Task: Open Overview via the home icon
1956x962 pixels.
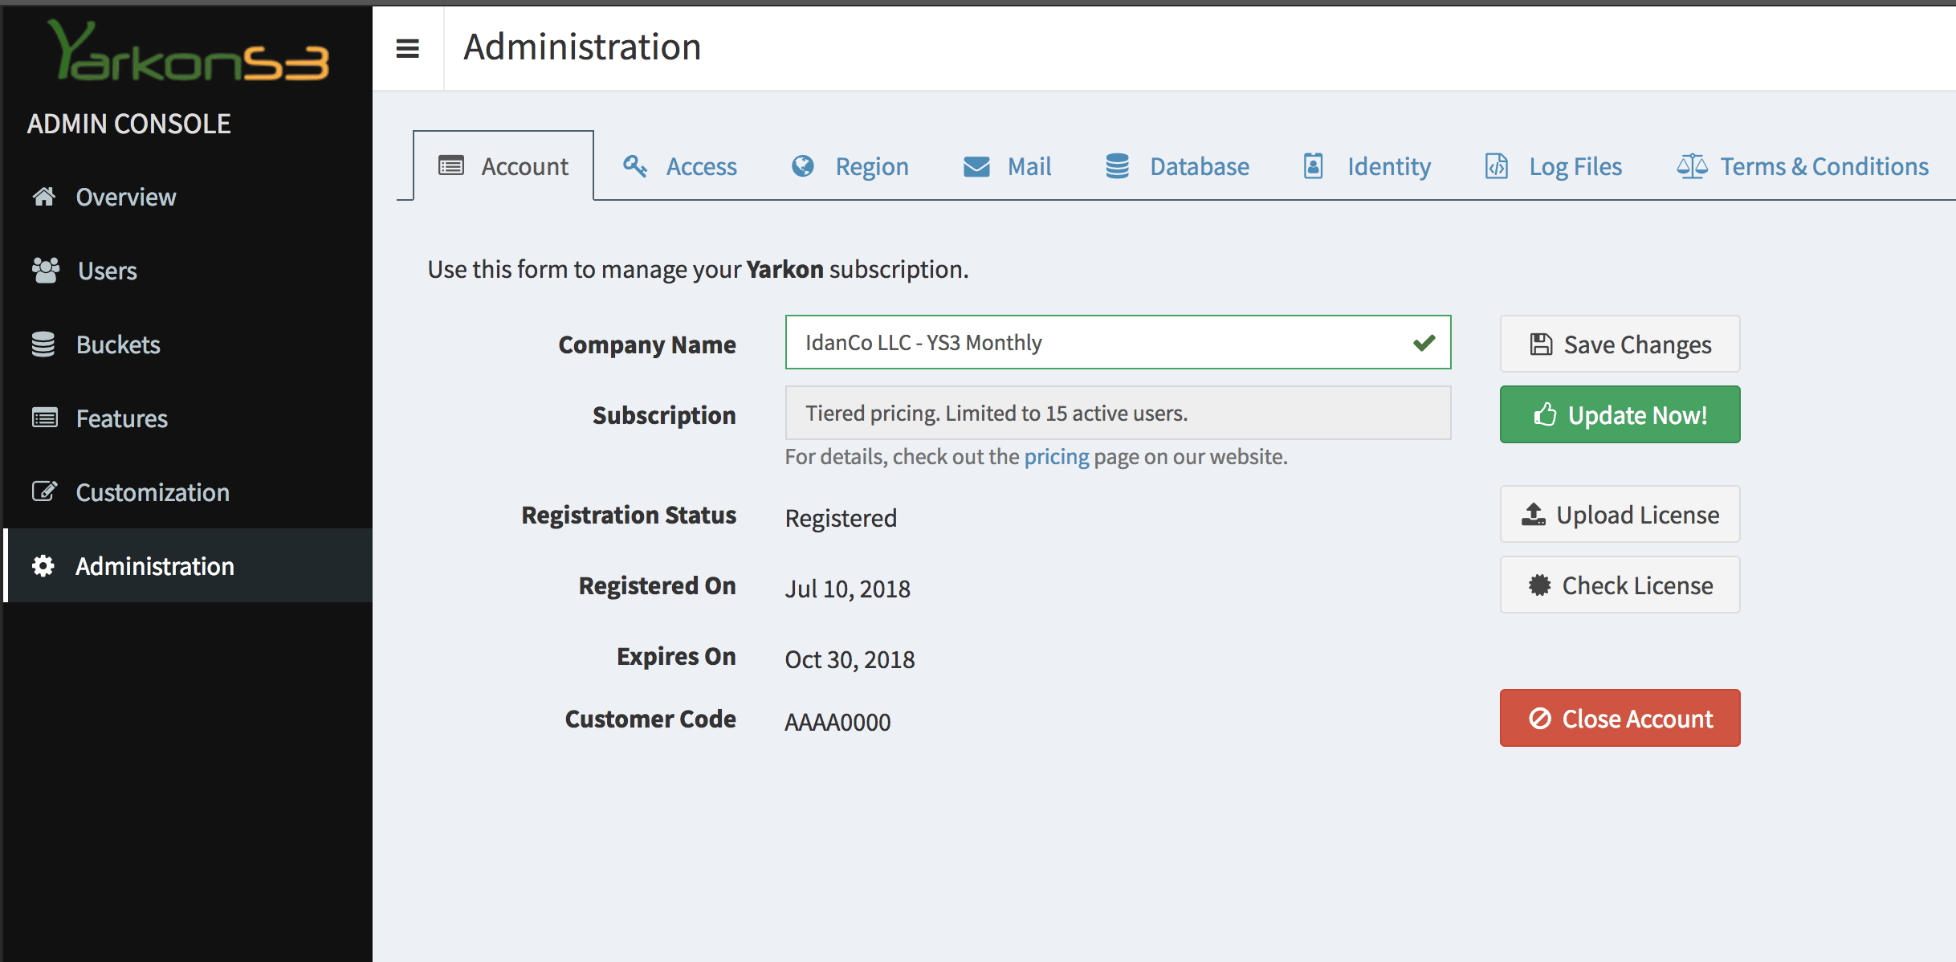Action: 44,197
